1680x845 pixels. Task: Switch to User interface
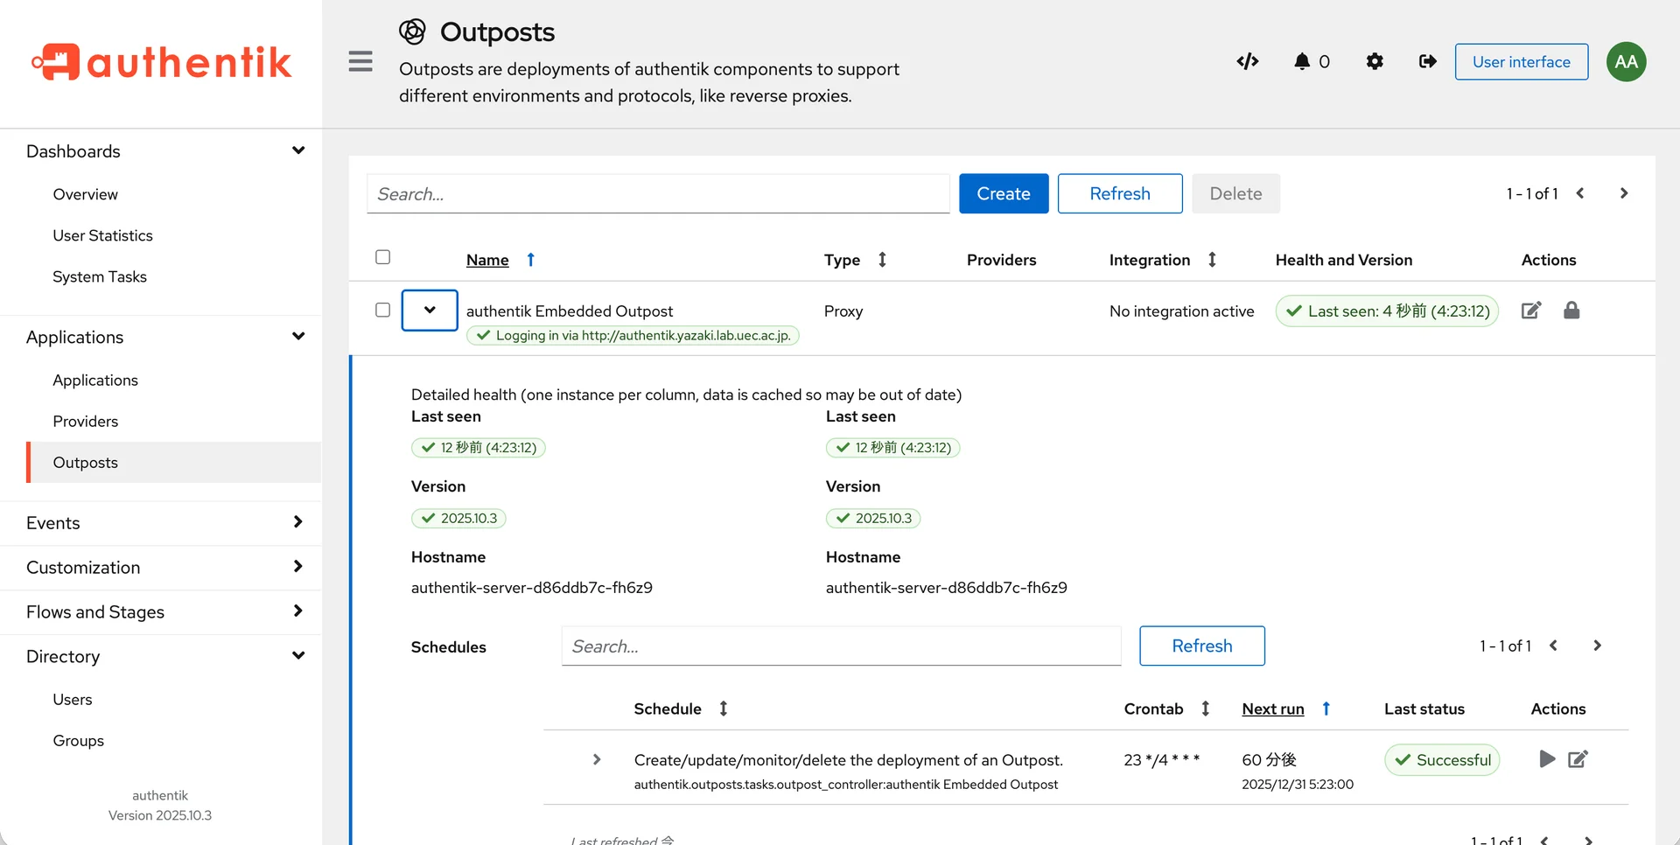[x=1521, y=62]
